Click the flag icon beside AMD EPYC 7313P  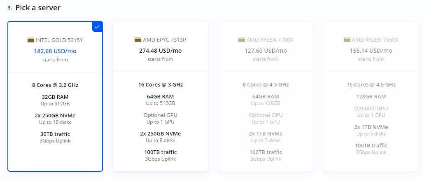click(x=138, y=40)
